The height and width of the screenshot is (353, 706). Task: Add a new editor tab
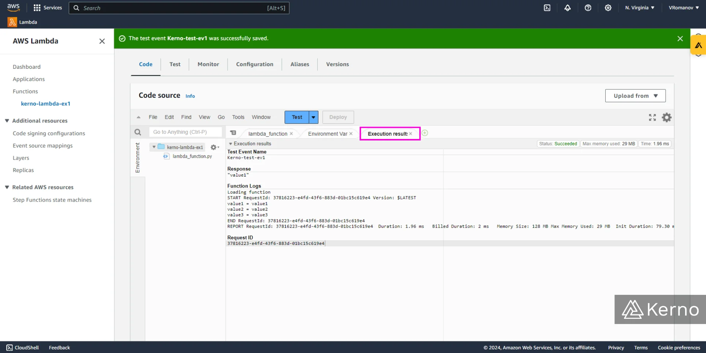coord(425,133)
